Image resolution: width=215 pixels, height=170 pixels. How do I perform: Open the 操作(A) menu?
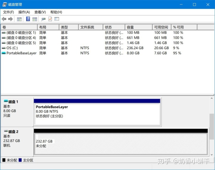[x=24, y=12]
